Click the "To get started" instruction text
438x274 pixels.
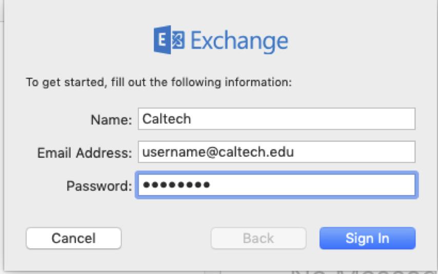tap(159, 82)
